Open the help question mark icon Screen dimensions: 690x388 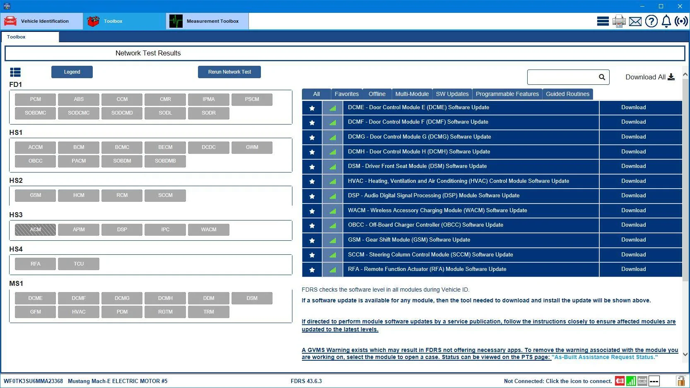click(651, 21)
